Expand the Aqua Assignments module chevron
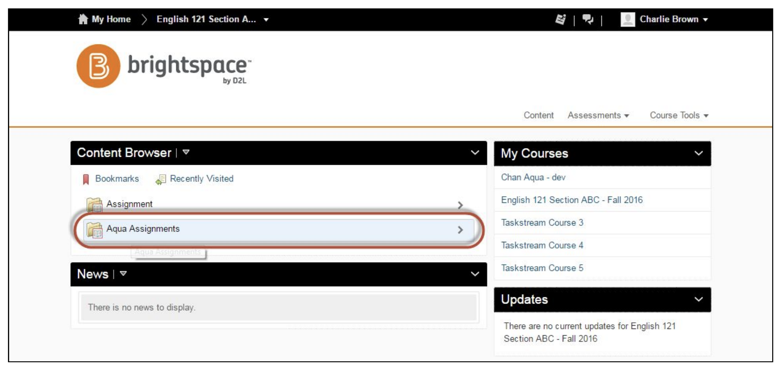The height and width of the screenshot is (375, 783). [x=460, y=230]
